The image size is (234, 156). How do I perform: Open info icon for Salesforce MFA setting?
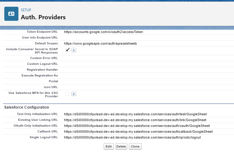pyautogui.click(x=74, y=94)
